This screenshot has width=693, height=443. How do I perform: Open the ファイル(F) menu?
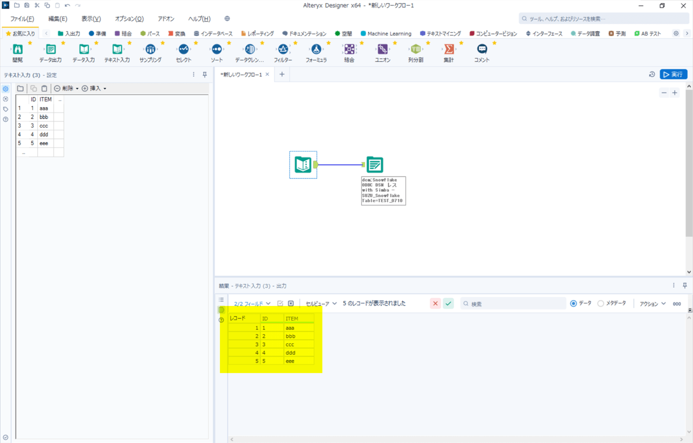tap(22, 19)
